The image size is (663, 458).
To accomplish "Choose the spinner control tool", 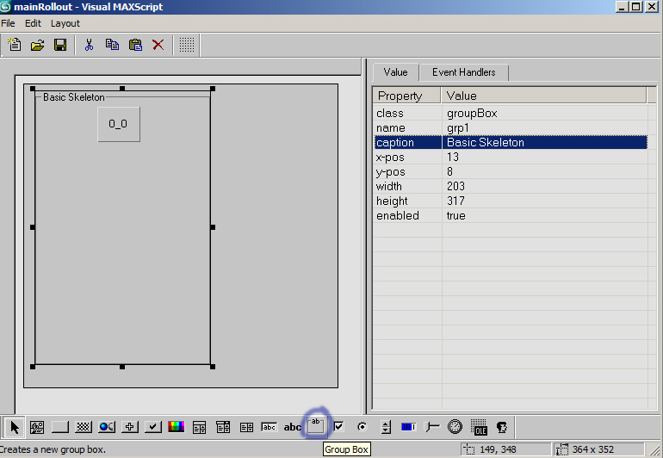I will click(x=385, y=427).
